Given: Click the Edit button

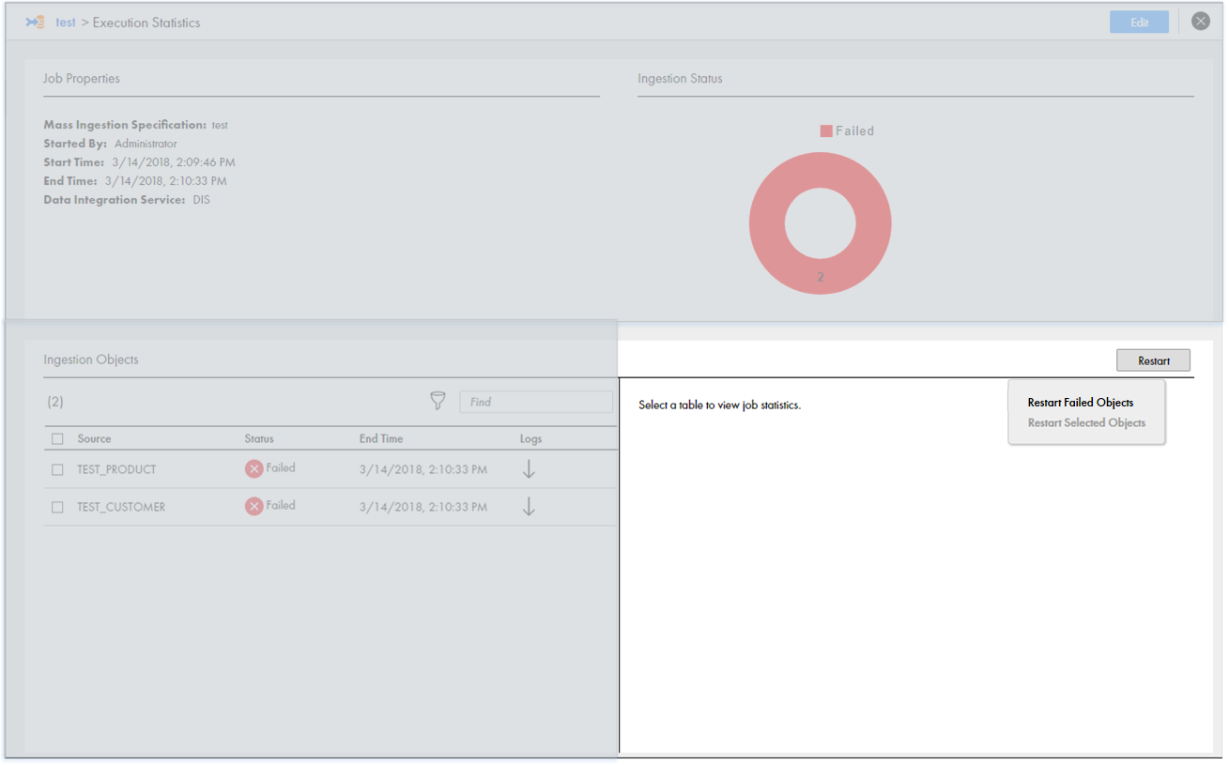Looking at the screenshot, I should click(1139, 22).
